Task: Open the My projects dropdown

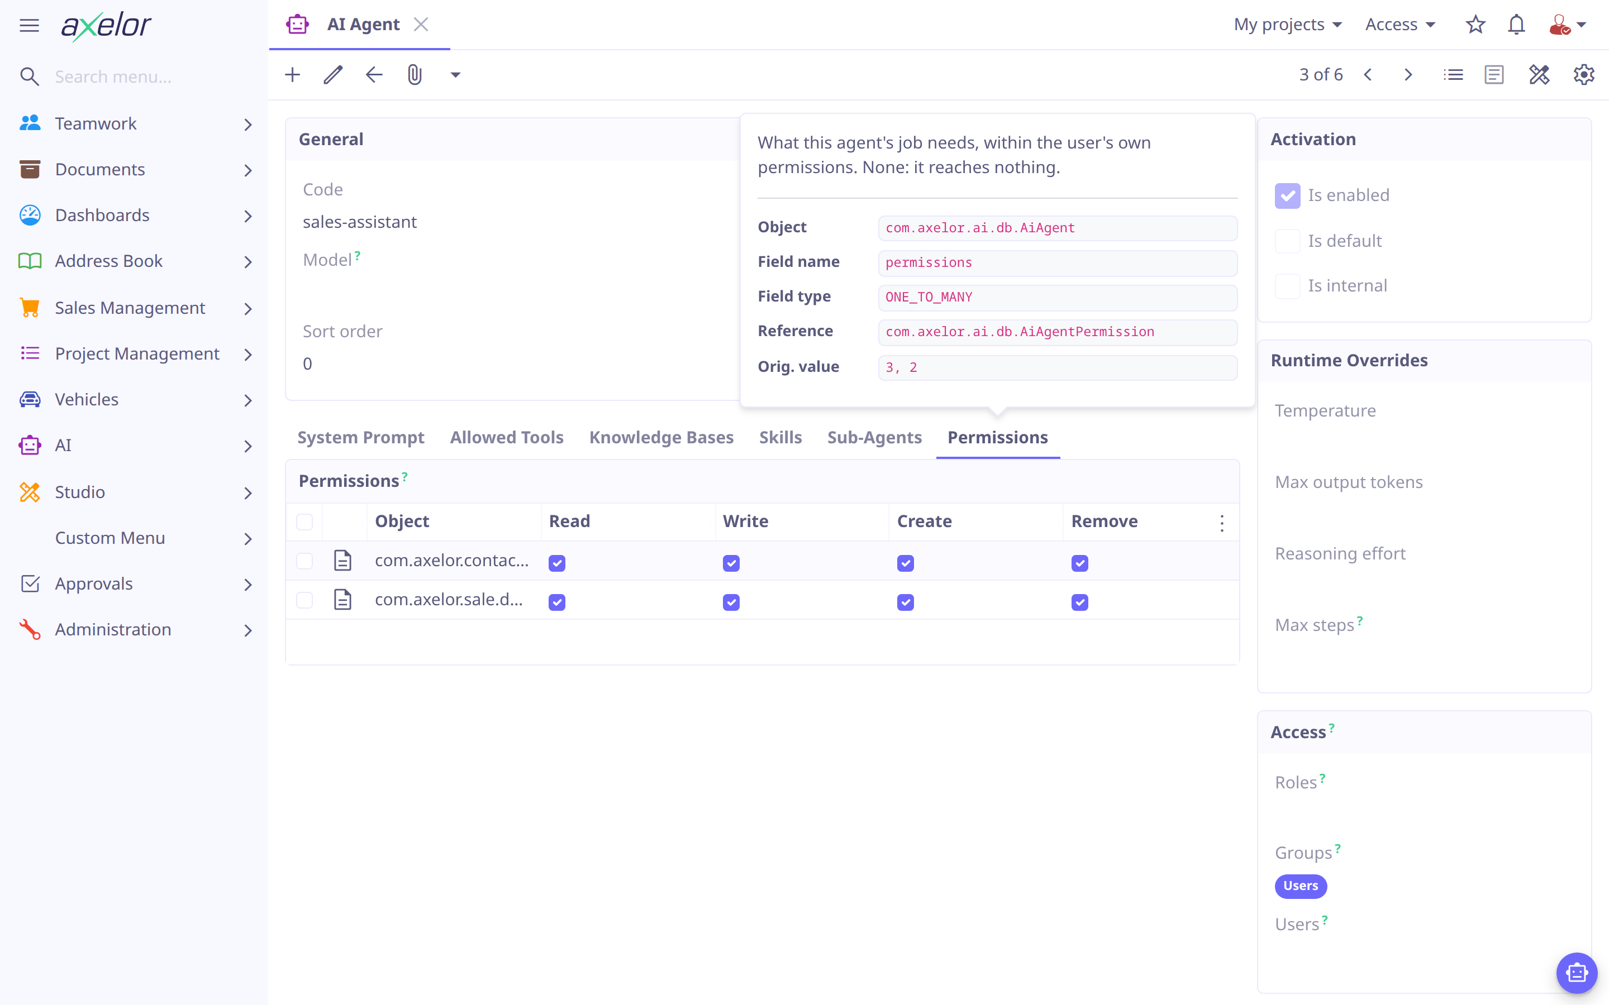Action: (1288, 25)
